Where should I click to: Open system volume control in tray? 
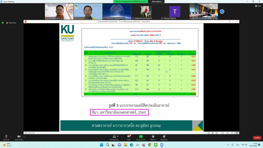click(x=247, y=145)
